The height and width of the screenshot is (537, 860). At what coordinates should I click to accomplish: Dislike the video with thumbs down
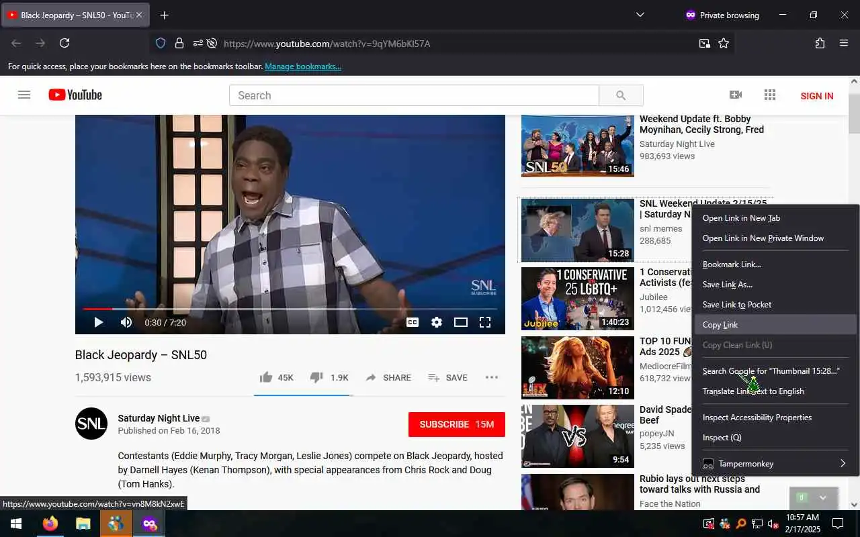point(329,377)
